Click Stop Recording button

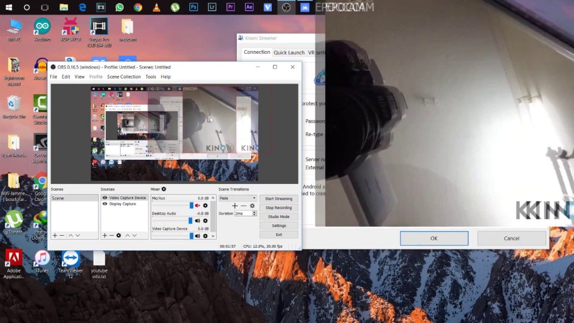(x=278, y=208)
